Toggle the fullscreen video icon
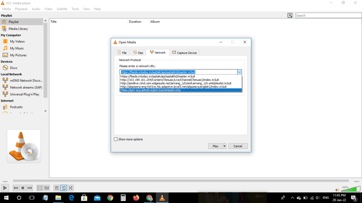 point(40,188)
